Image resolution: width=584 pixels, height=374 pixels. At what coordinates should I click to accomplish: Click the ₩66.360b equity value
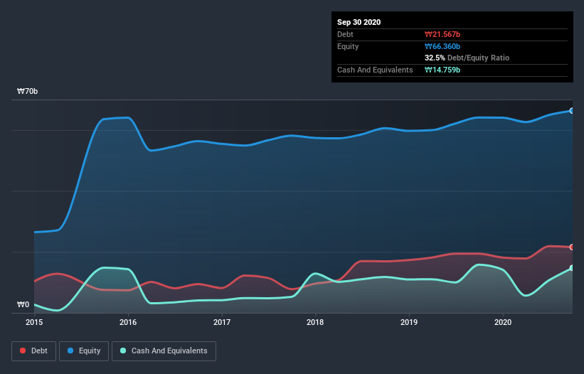coord(442,46)
